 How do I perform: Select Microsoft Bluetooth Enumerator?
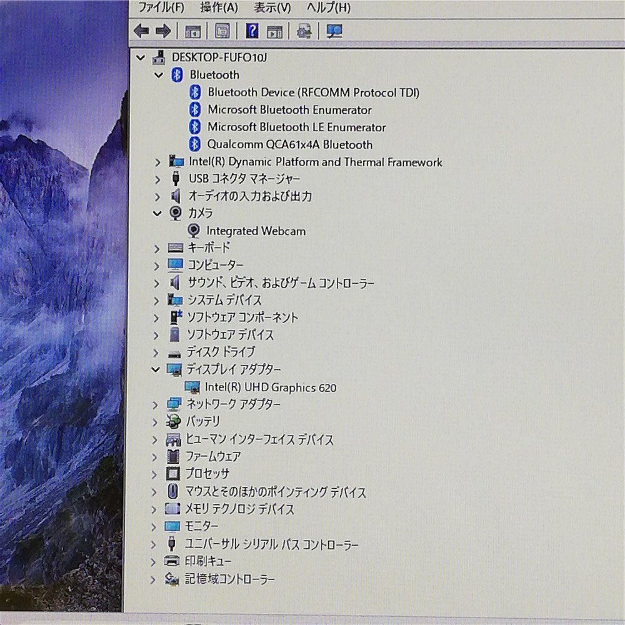coord(289,109)
